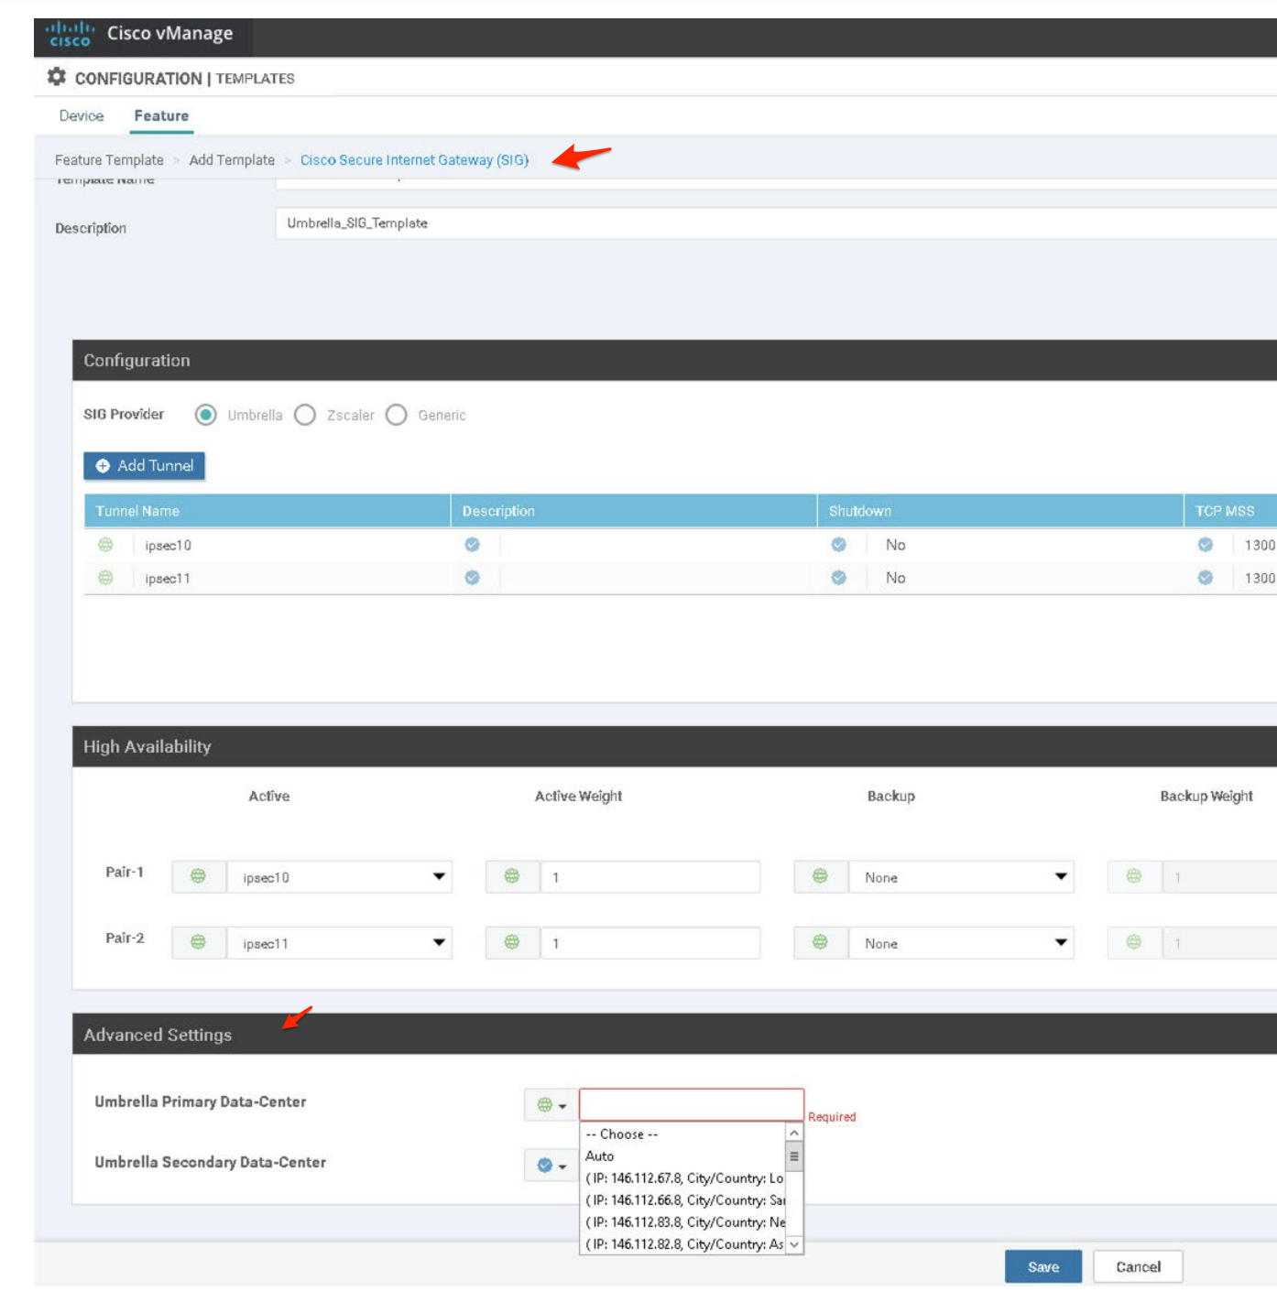Image resolution: width=1277 pixels, height=1302 pixels.
Task: Click the globe icon beside ipsec11 tunnel name
Action: (105, 578)
